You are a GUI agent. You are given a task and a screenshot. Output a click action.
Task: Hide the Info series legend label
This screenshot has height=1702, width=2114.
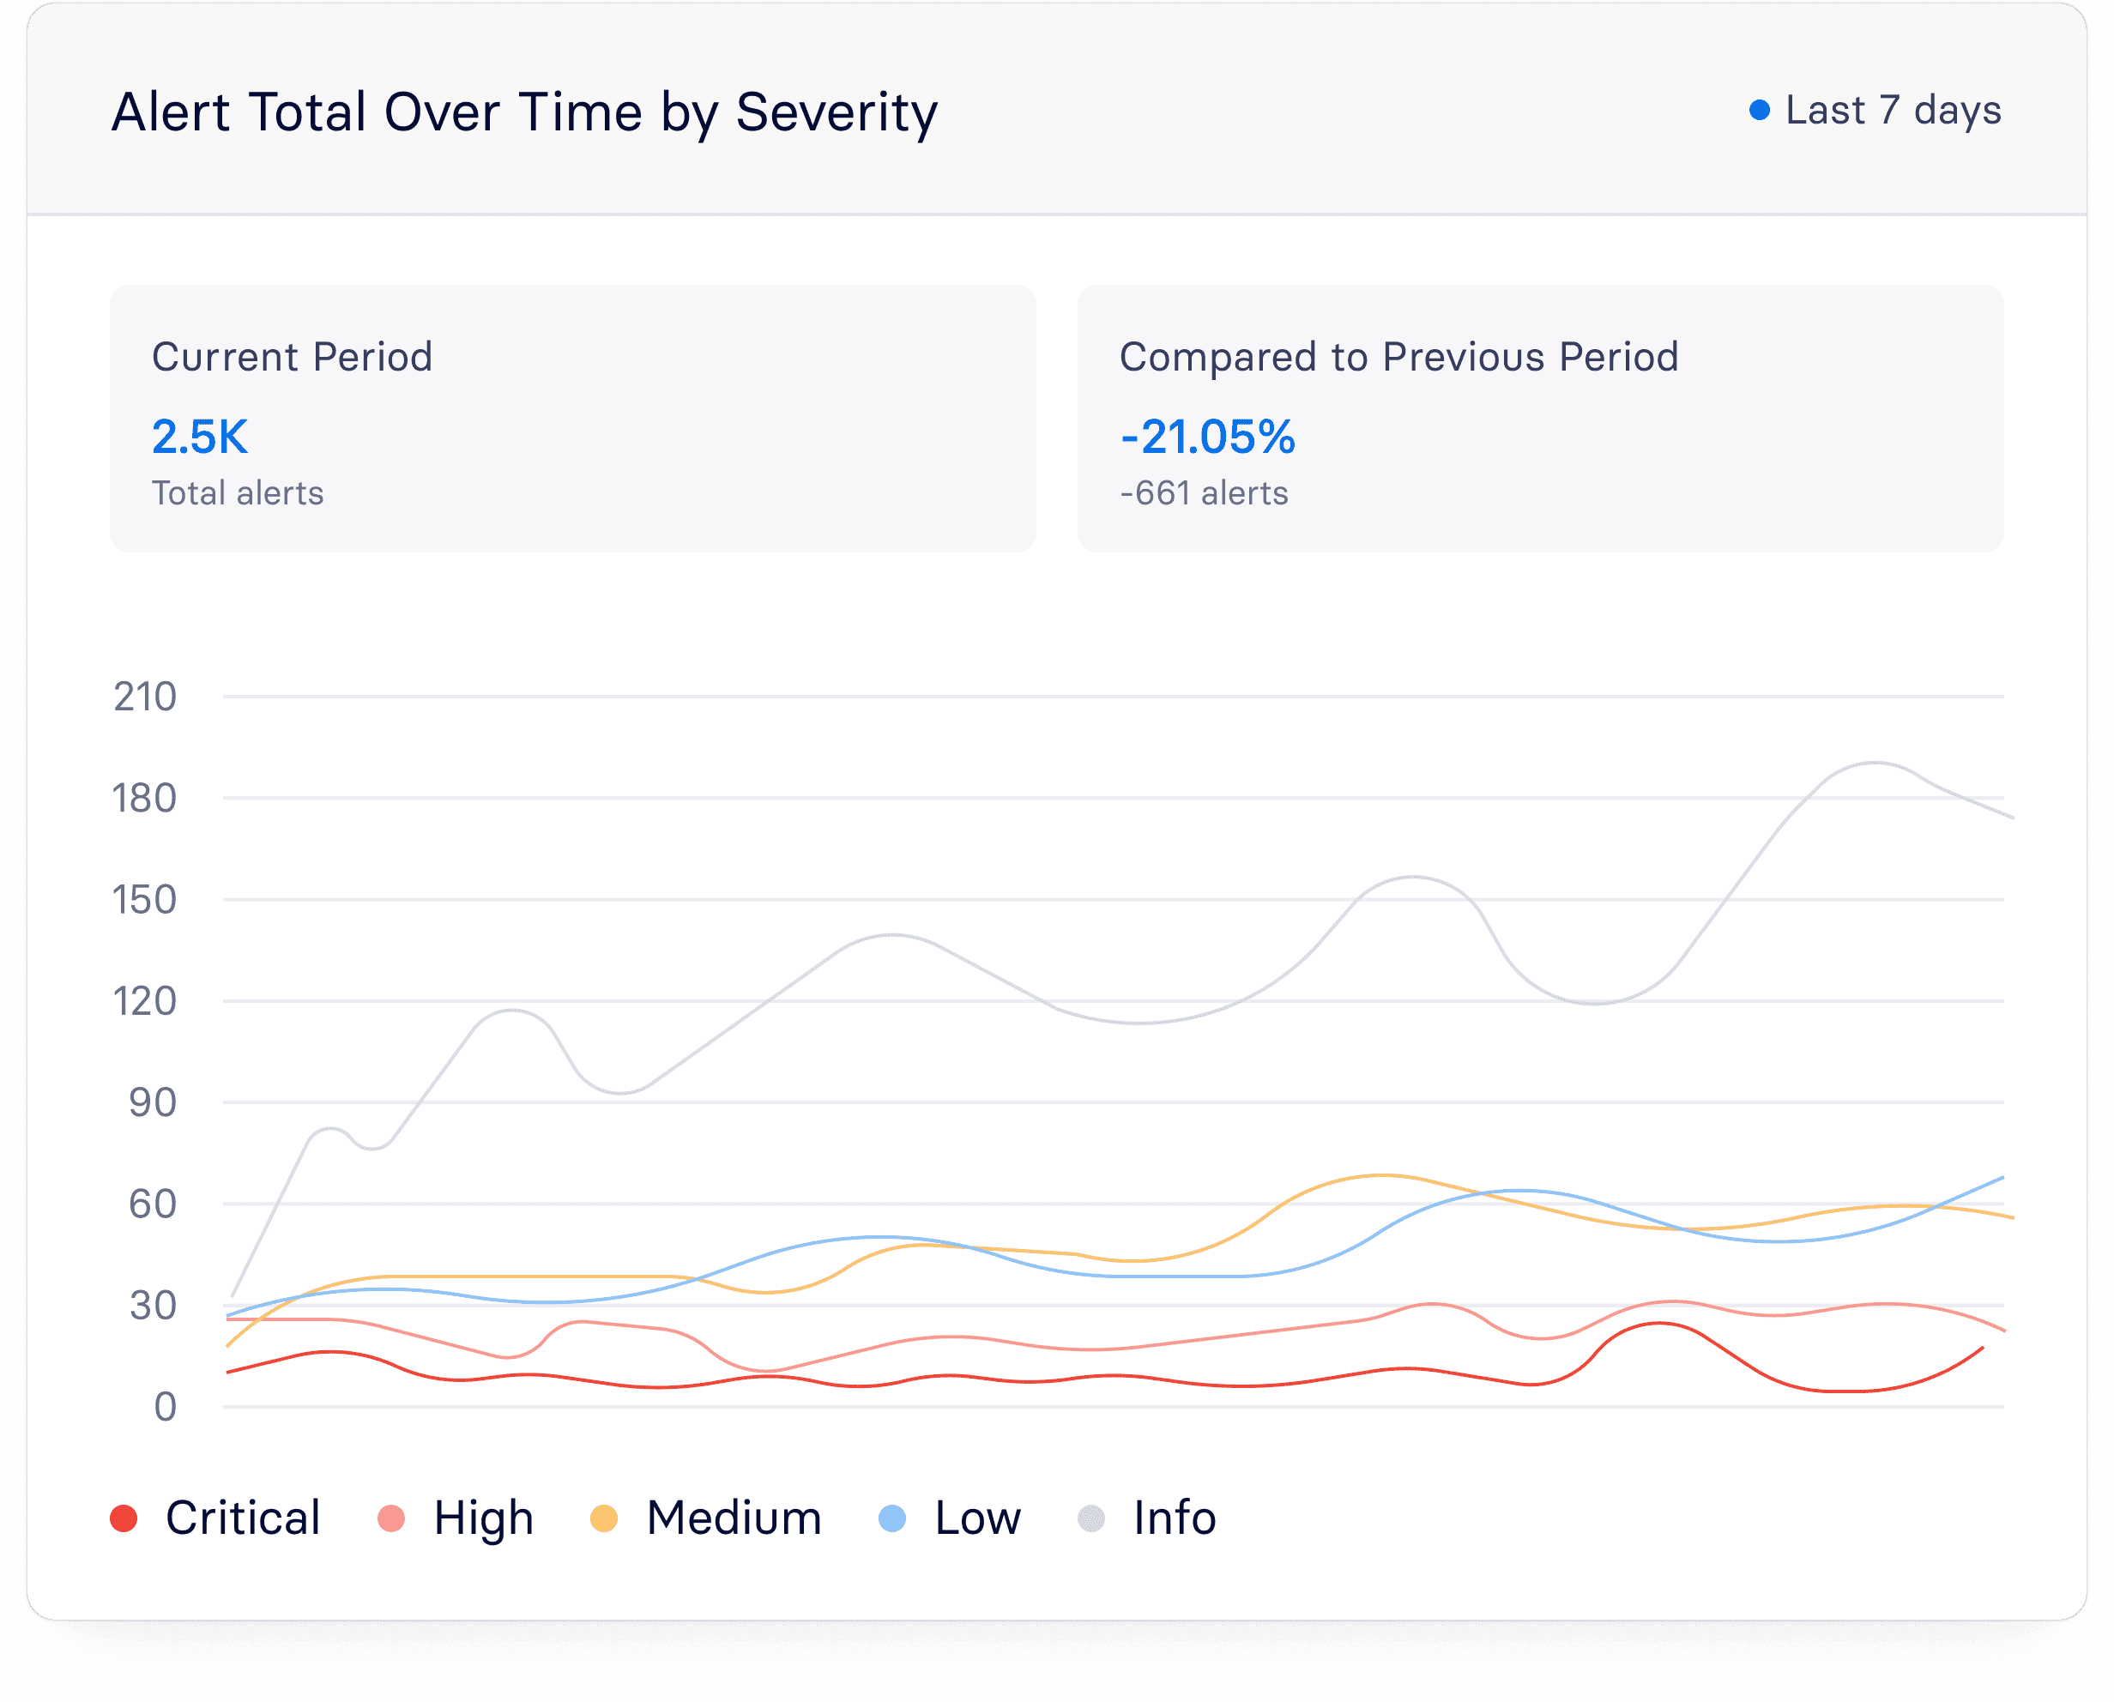[1175, 1518]
